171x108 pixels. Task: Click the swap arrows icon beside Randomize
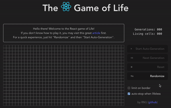coord(132,76)
